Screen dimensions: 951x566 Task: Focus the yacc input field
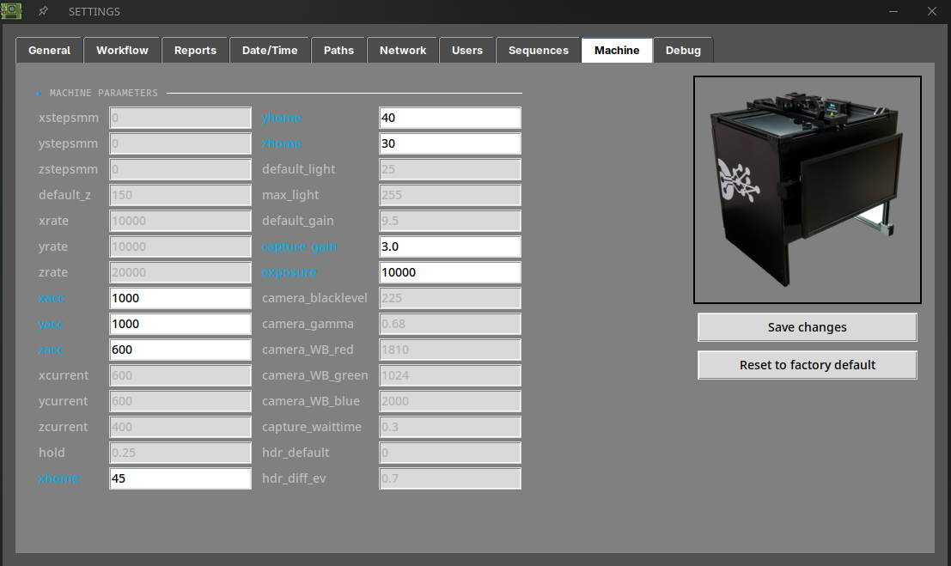(180, 324)
